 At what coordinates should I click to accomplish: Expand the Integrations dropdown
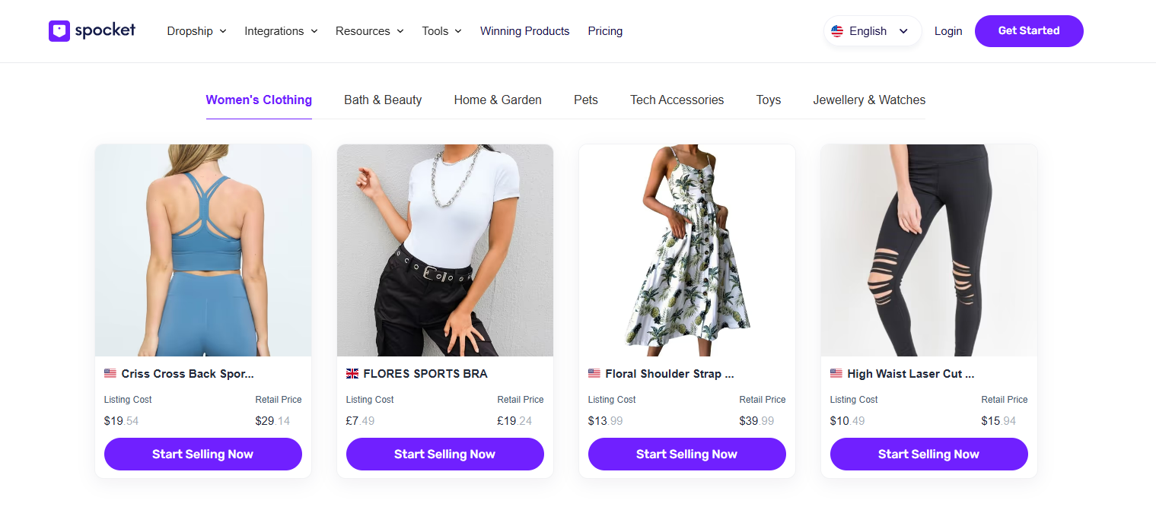[274, 31]
